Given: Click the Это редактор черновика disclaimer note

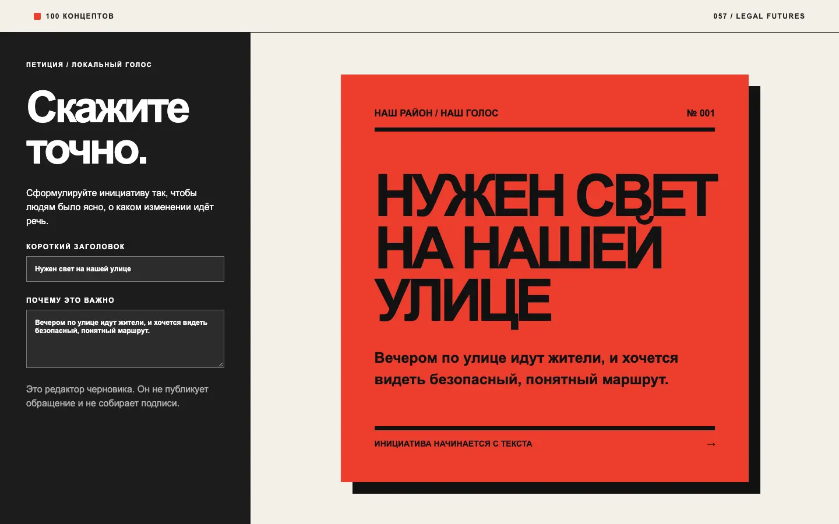Looking at the screenshot, I should click(x=117, y=396).
